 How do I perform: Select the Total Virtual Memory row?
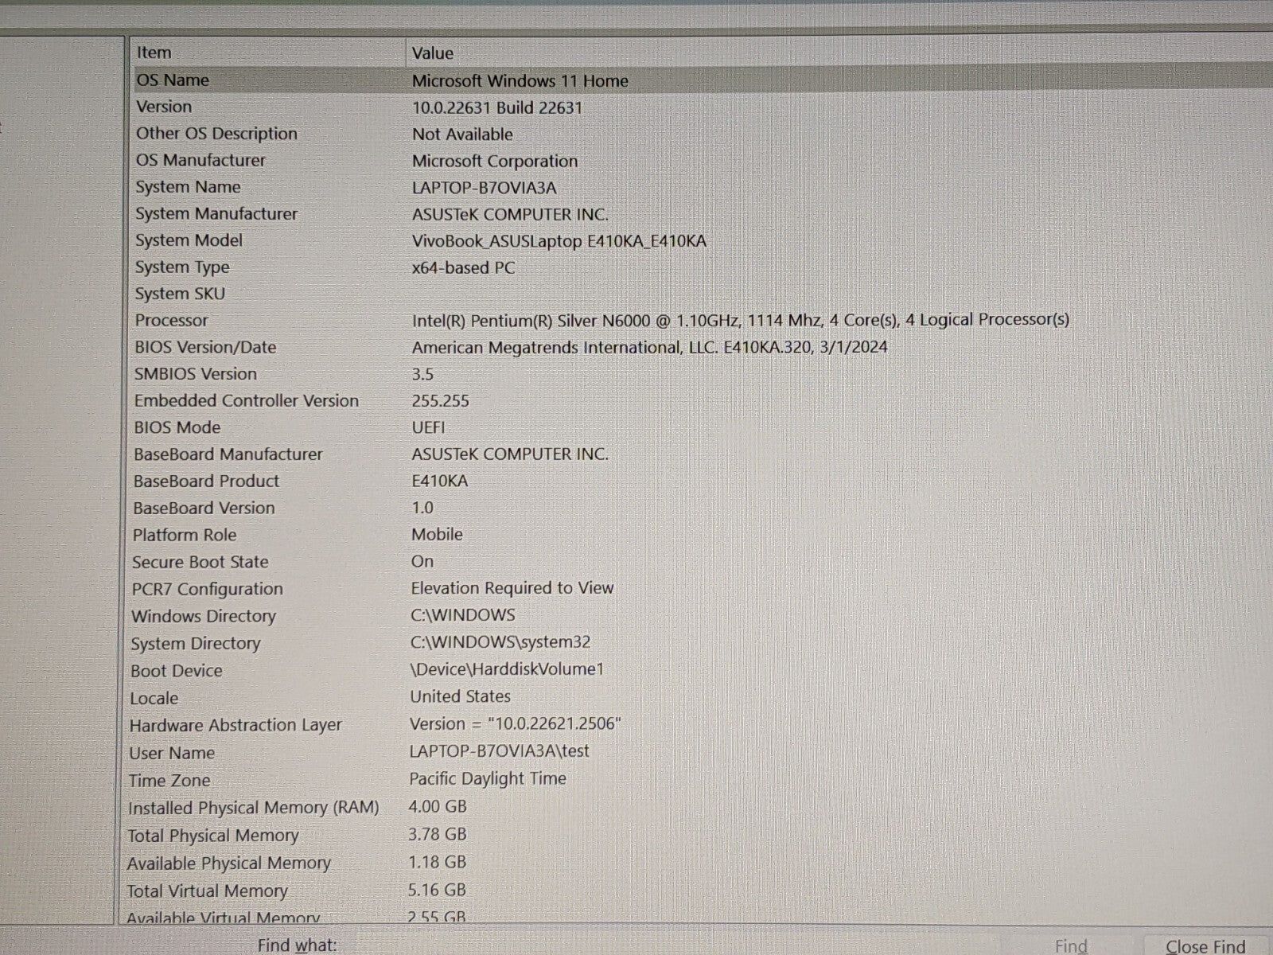(x=207, y=891)
